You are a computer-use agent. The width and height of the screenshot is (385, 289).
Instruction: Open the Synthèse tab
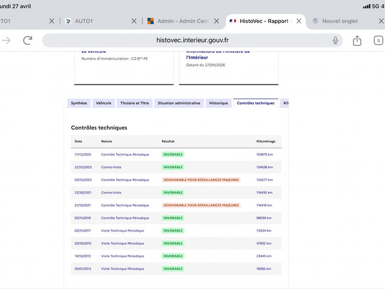[x=79, y=103]
